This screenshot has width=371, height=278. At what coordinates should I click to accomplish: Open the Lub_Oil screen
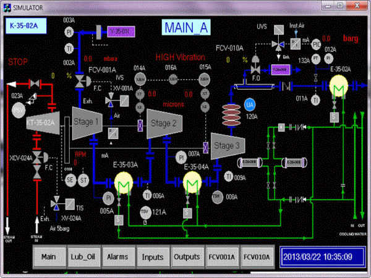pos(83,257)
